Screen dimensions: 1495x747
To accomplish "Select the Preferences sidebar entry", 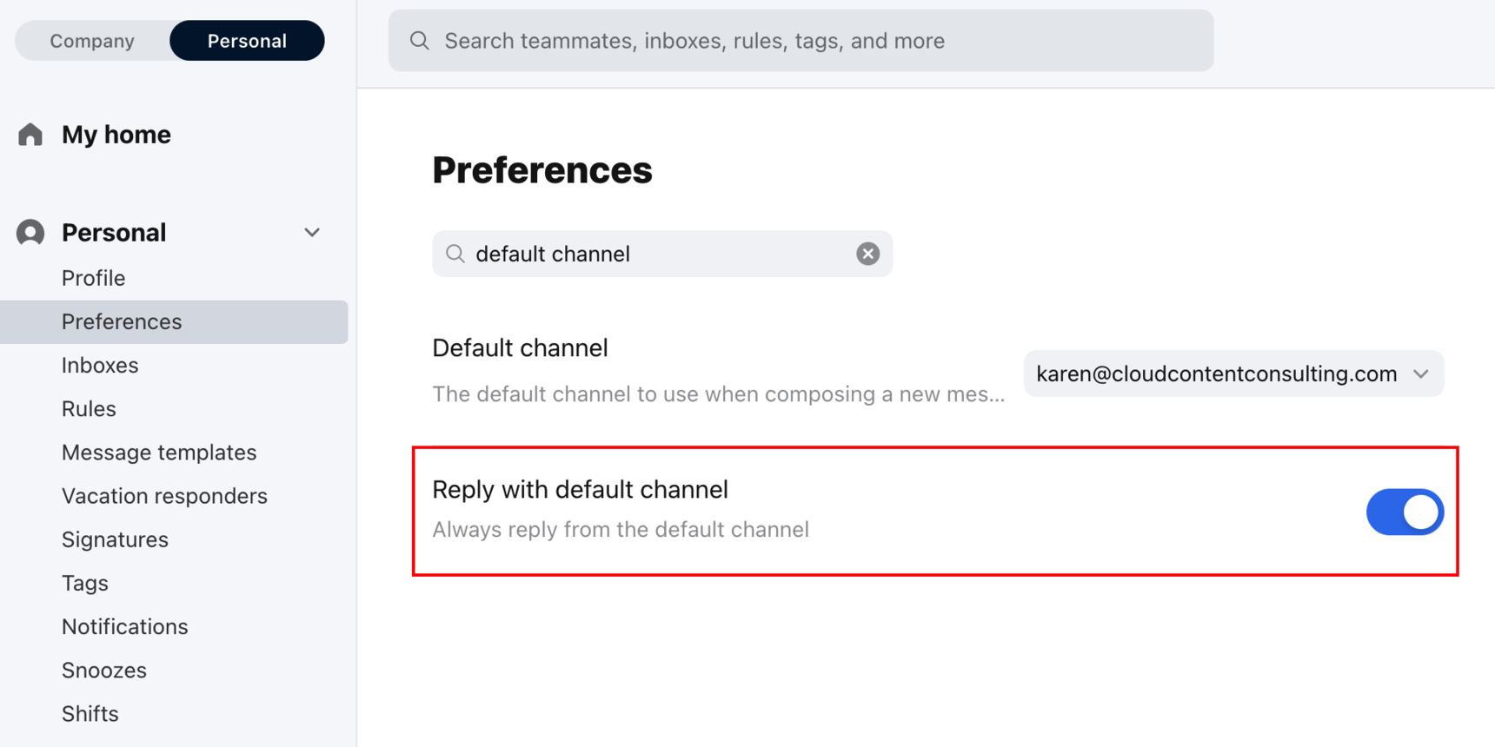I will [x=122, y=321].
